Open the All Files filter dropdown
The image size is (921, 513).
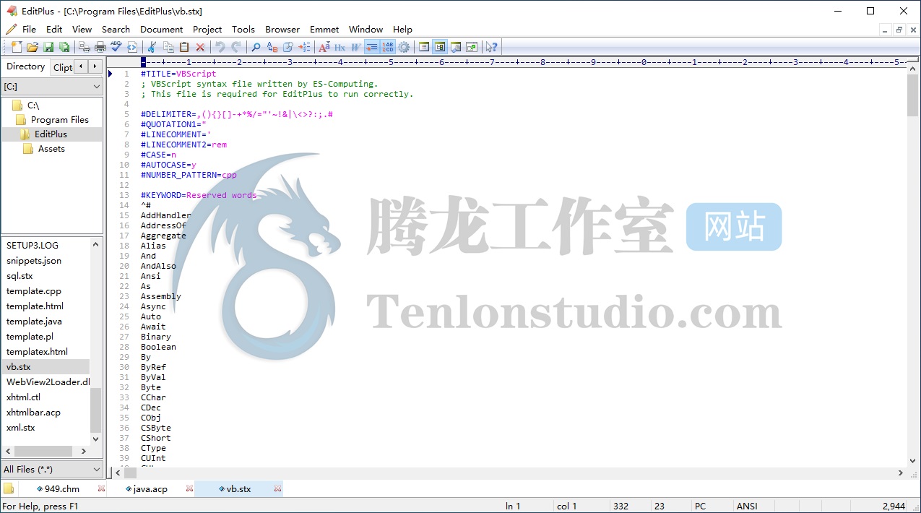(52, 469)
